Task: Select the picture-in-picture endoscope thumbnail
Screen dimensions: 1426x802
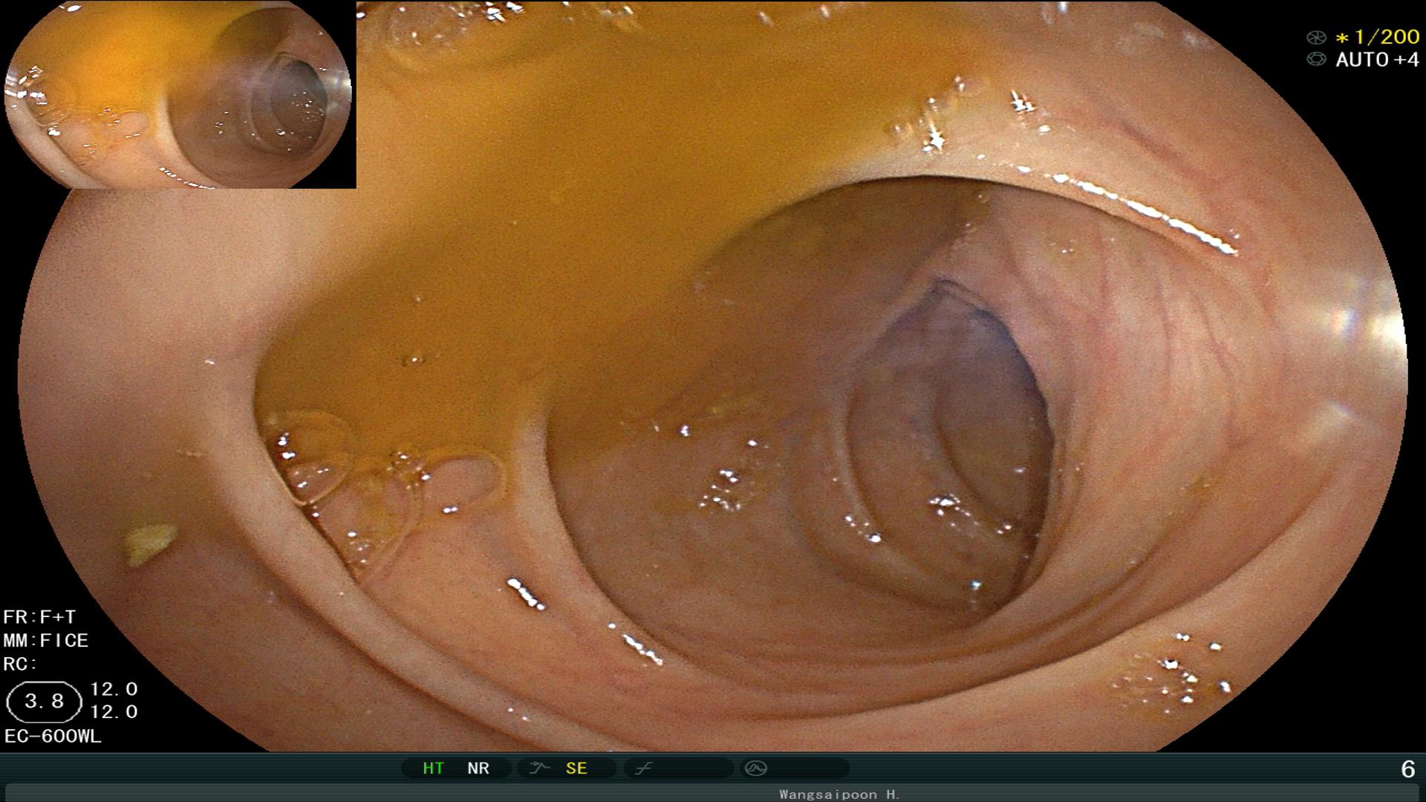Action: [179, 94]
